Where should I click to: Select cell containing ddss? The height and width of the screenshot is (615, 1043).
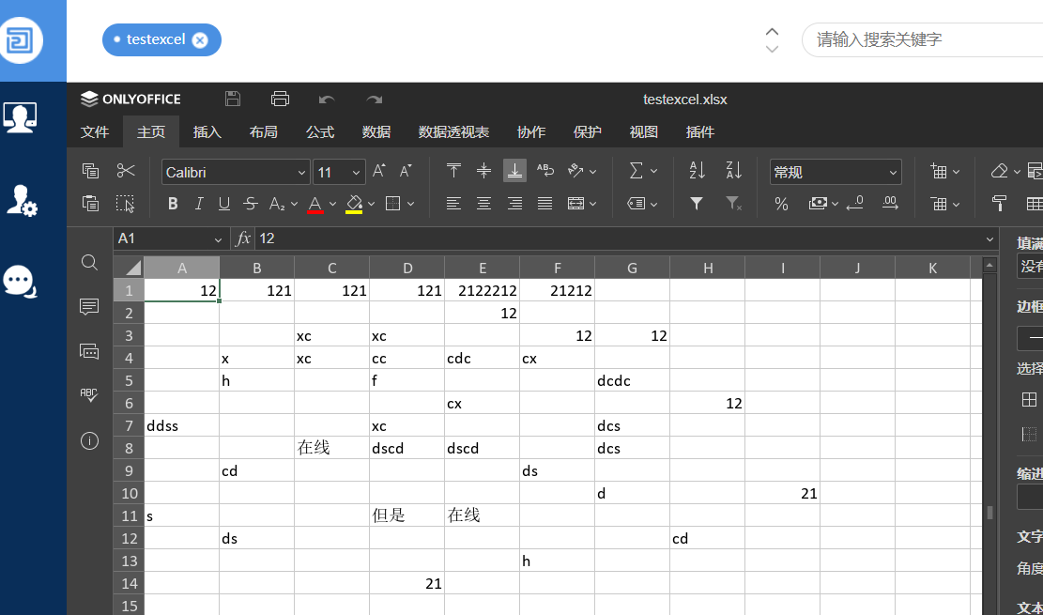tap(181, 426)
